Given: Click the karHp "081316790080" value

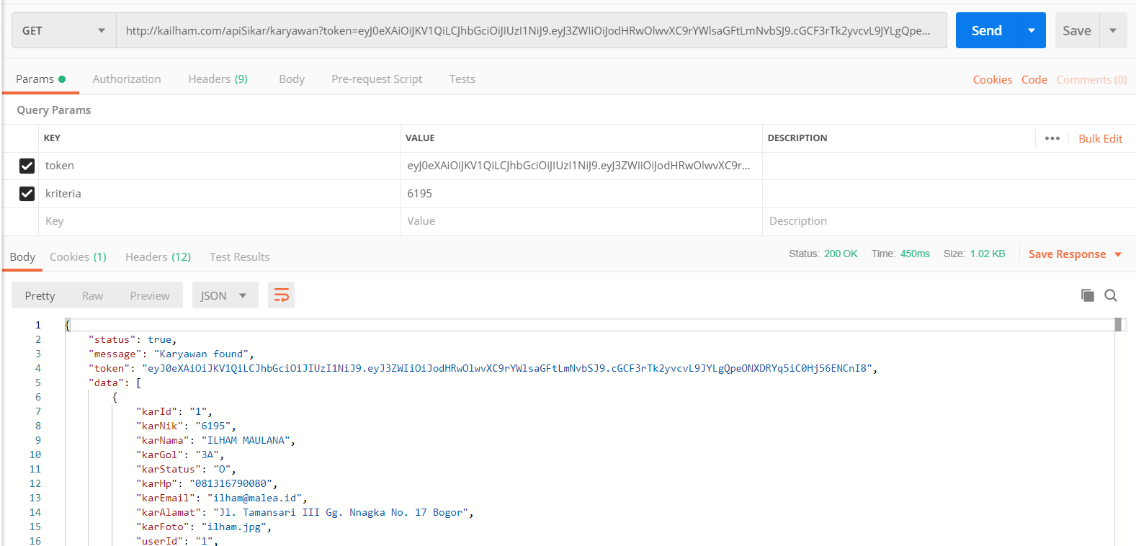Looking at the screenshot, I should pos(231,484).
